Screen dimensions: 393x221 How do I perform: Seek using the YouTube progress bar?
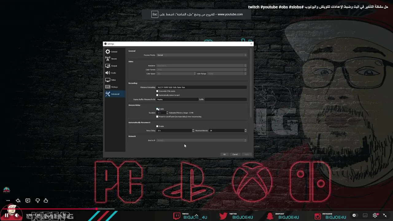point(196,209)
